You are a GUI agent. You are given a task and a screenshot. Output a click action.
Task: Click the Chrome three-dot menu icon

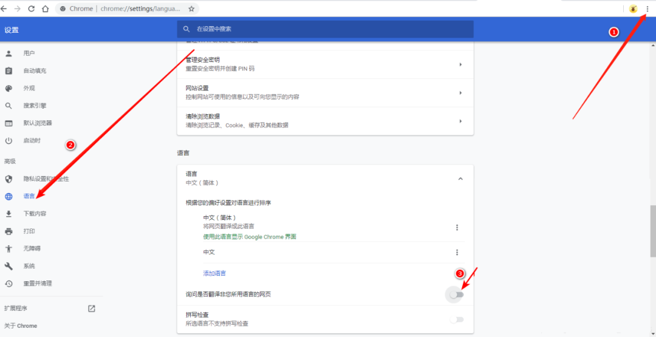coord(647,9)
